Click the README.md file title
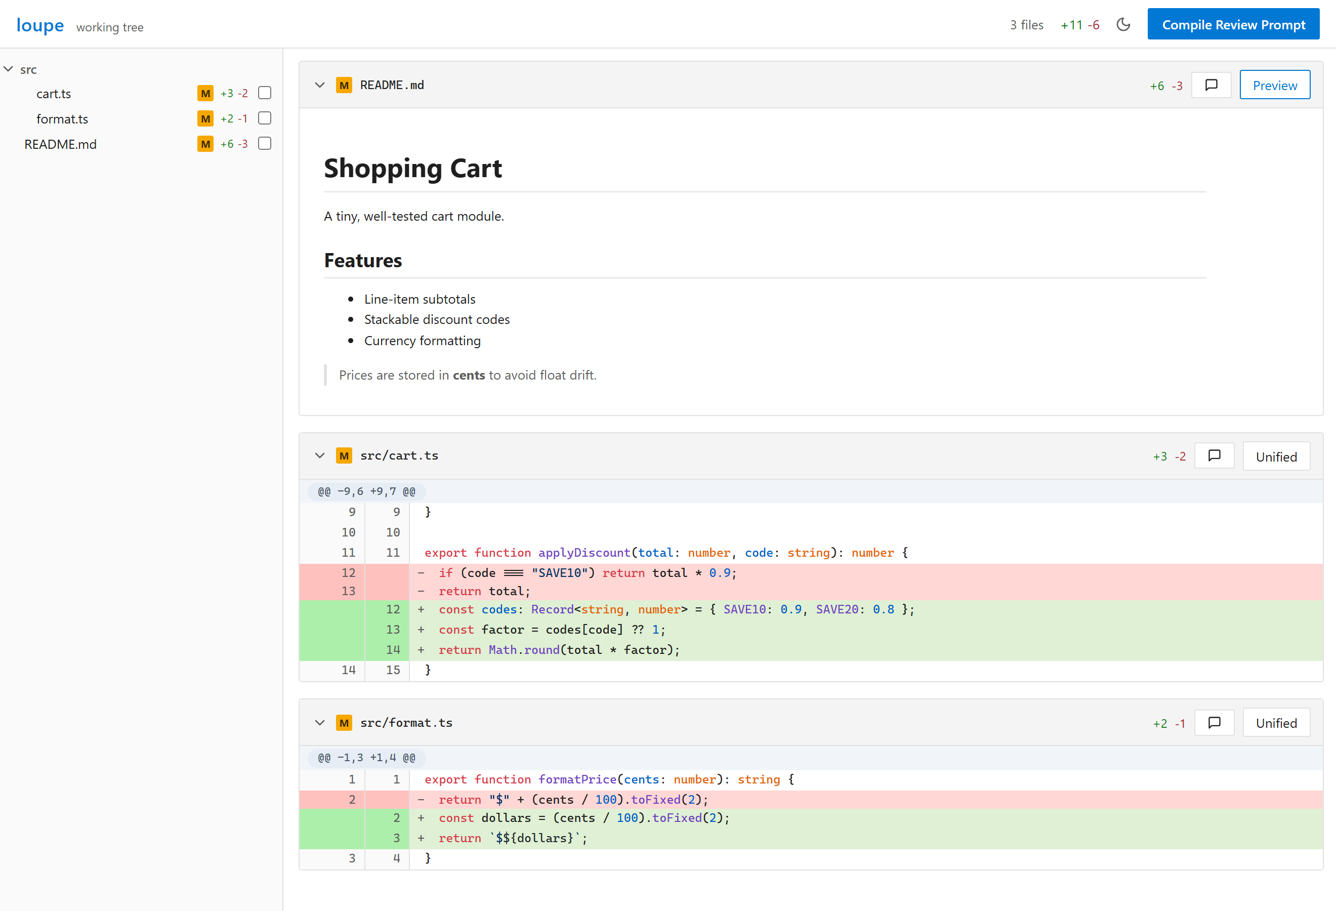 coord(392,85)
